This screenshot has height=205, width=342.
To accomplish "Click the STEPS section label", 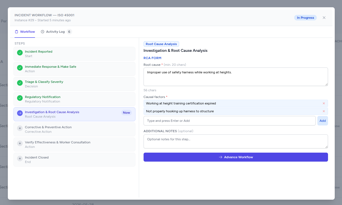I will pyautogui.click(x=20, y=43).
